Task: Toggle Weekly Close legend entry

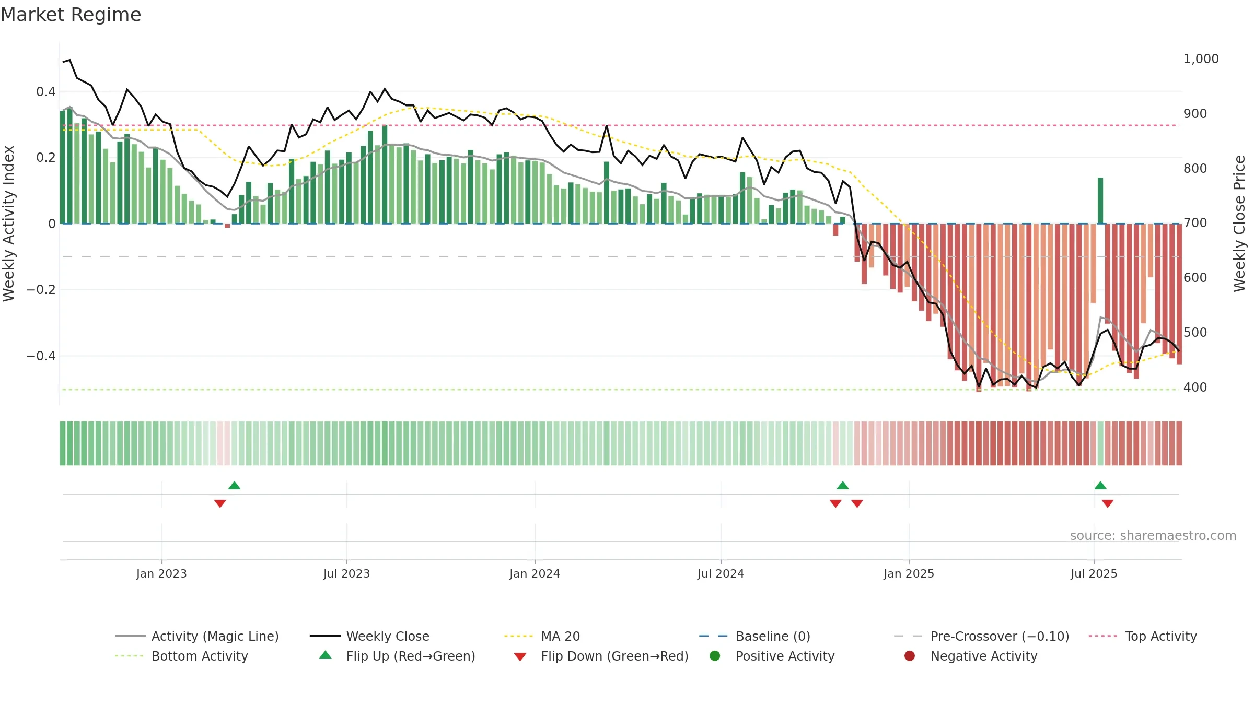Action: [x=369, y=636]
